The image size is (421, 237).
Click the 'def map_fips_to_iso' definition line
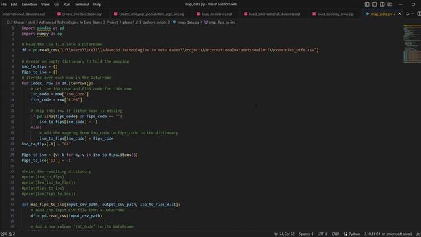point(101,205)
